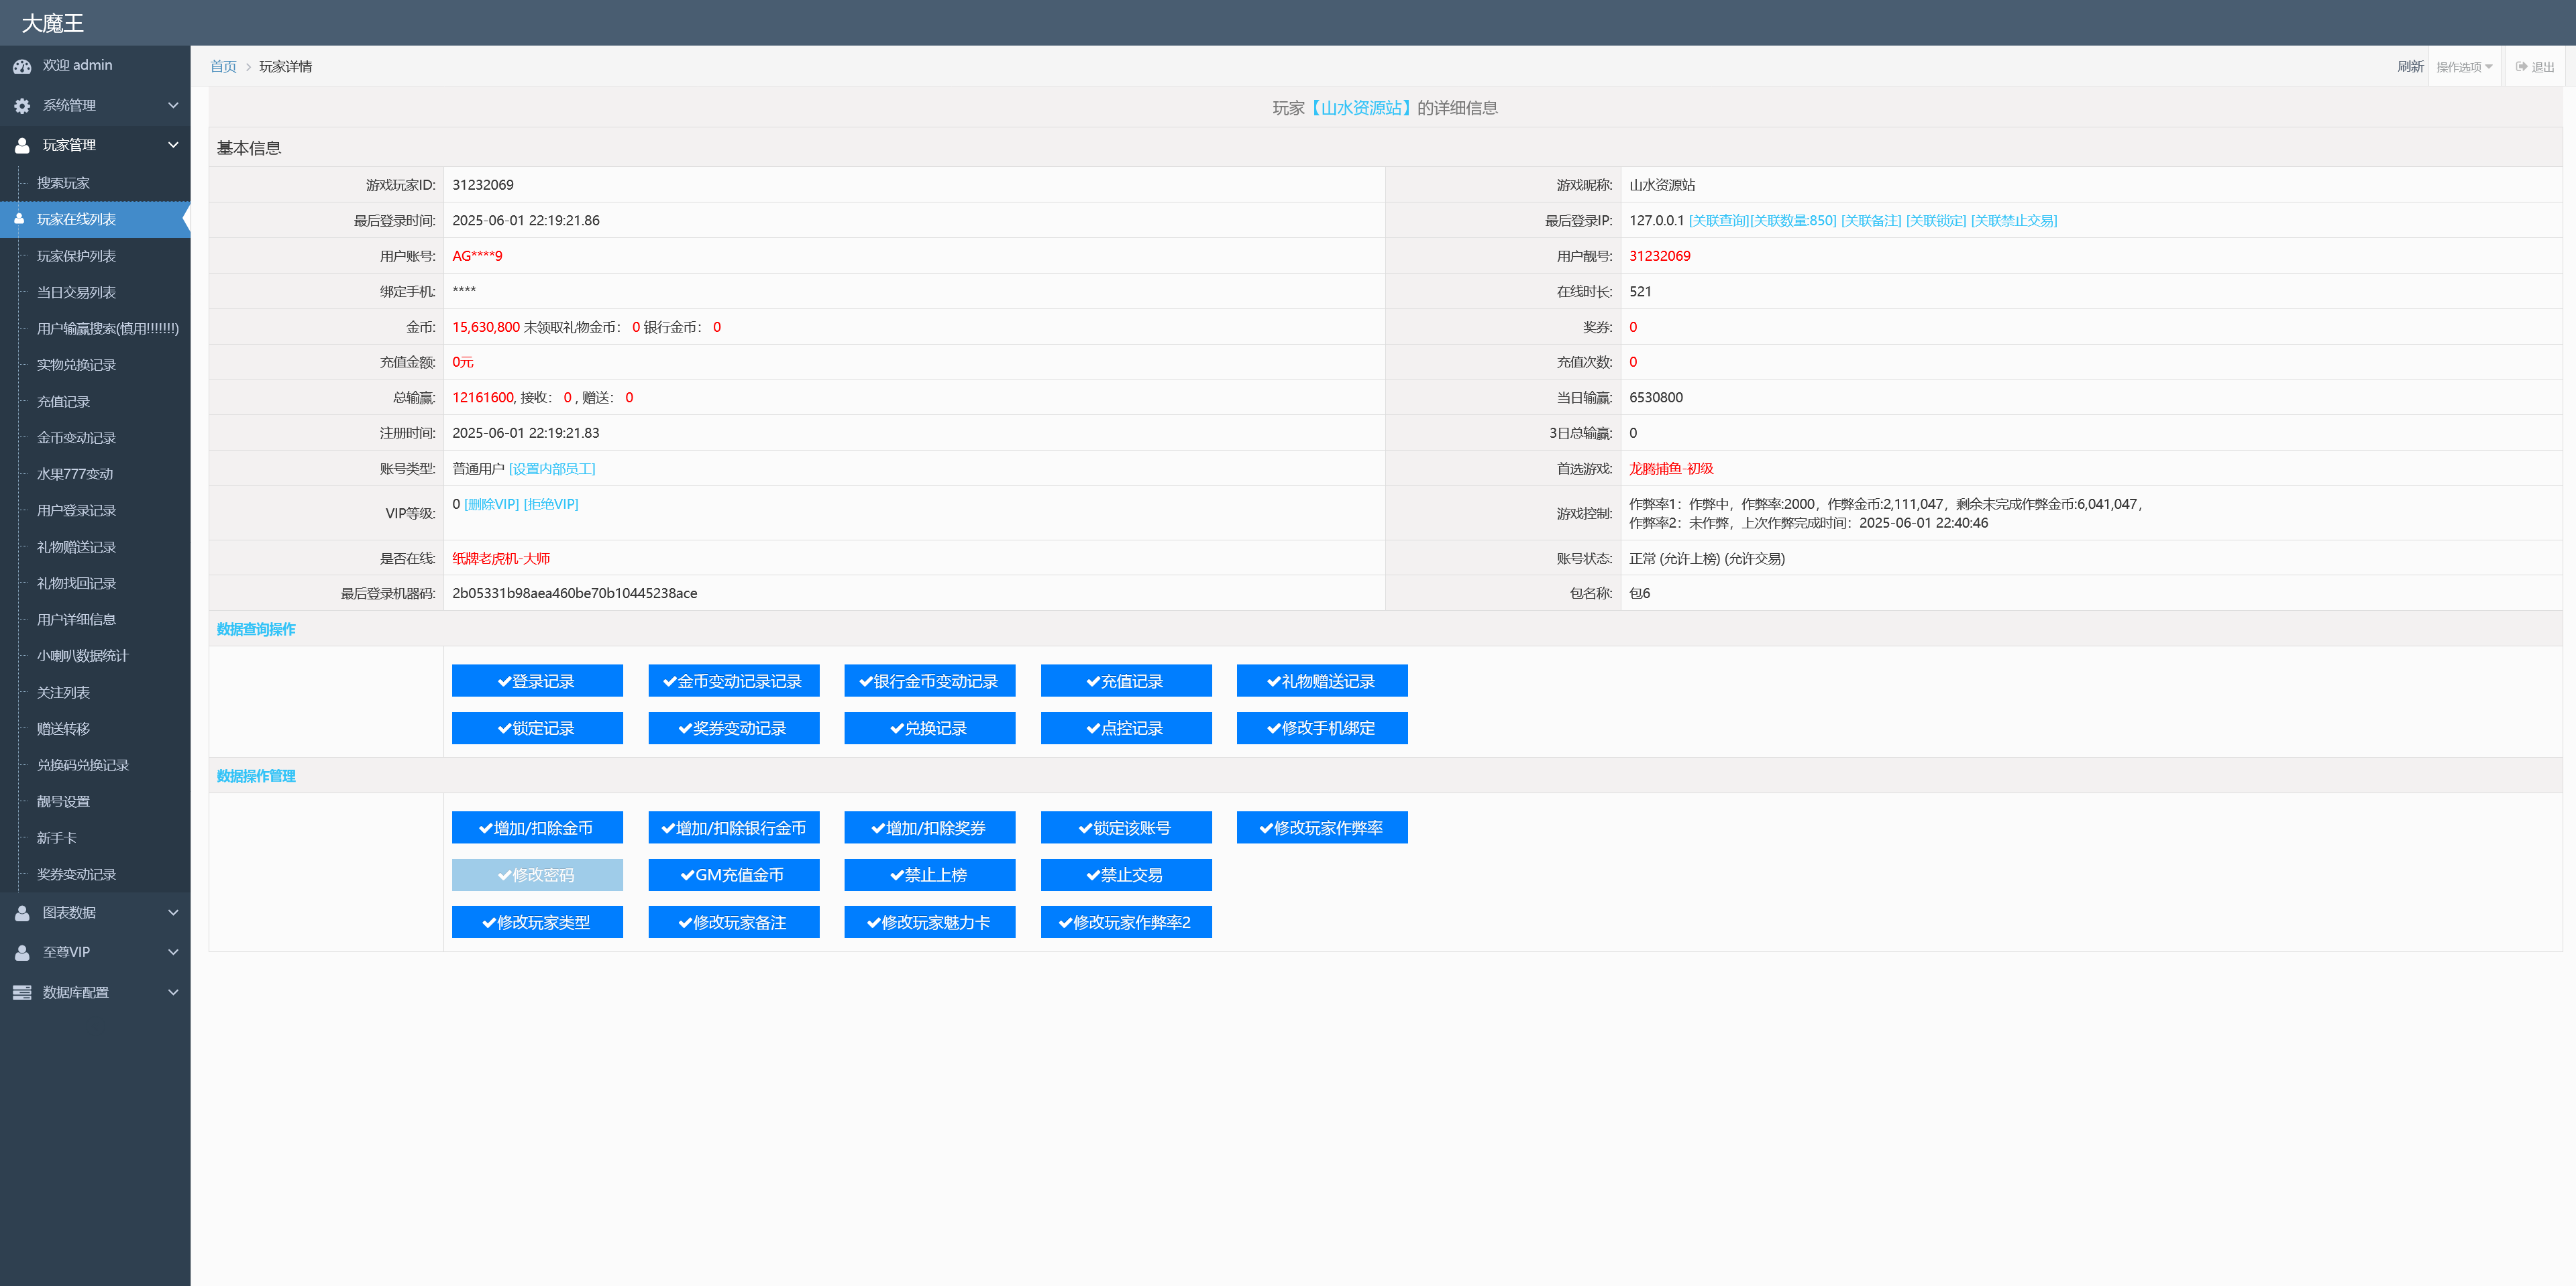
Task: Click the 修改玩家作弊率2 button
Action: coord(1125,923)
